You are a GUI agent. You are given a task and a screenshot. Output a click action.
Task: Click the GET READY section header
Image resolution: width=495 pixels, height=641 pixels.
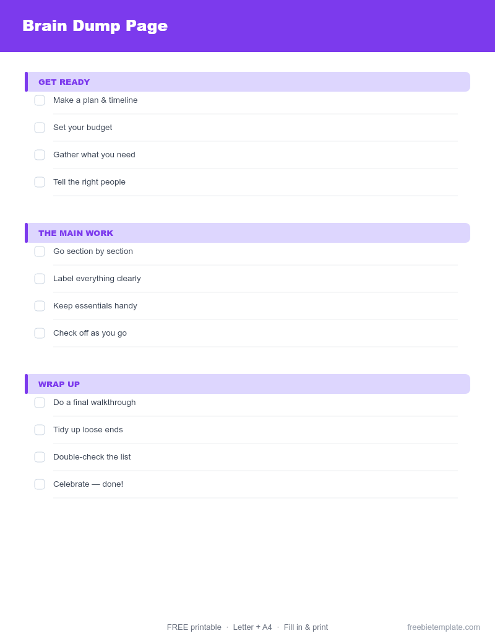(247, 82)
